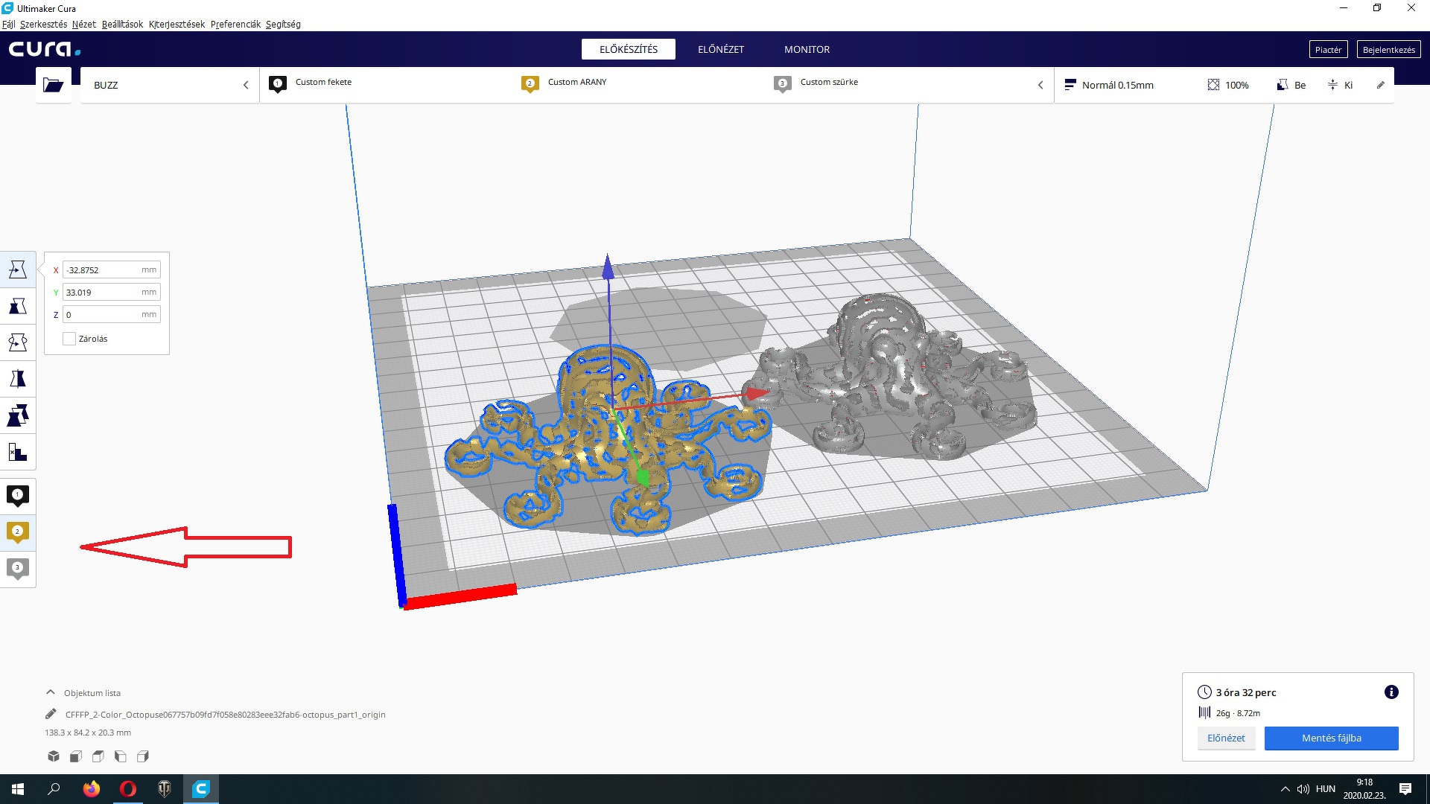Click the Mentés fájlba button

click(x=1331, y=738)
